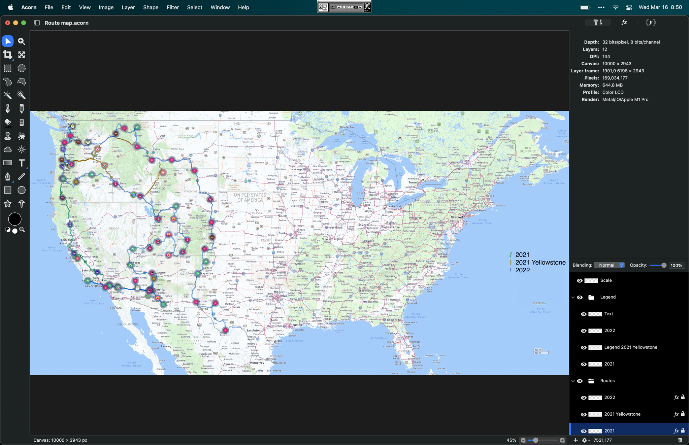
Task: Choose the Text tool
Action: pyautogui.click(x=22, y=163)
